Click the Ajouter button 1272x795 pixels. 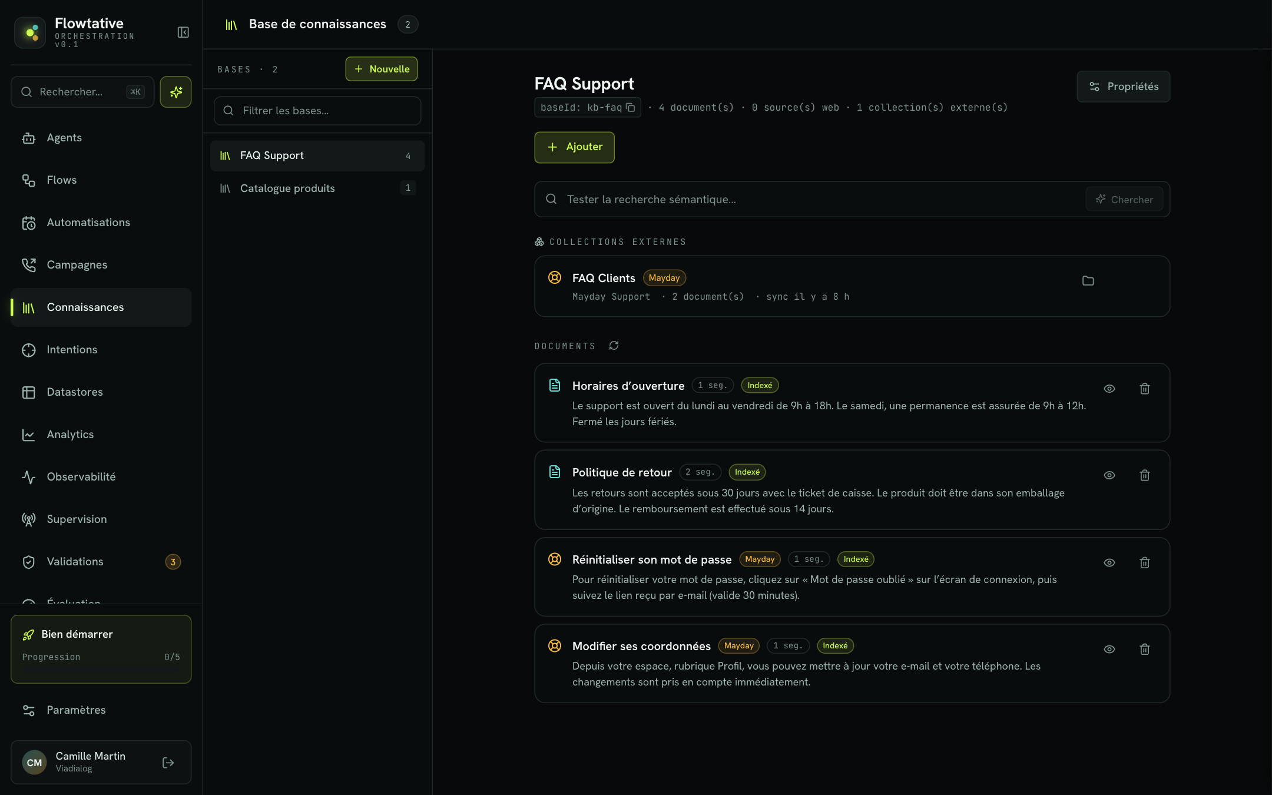pos(574,147)
